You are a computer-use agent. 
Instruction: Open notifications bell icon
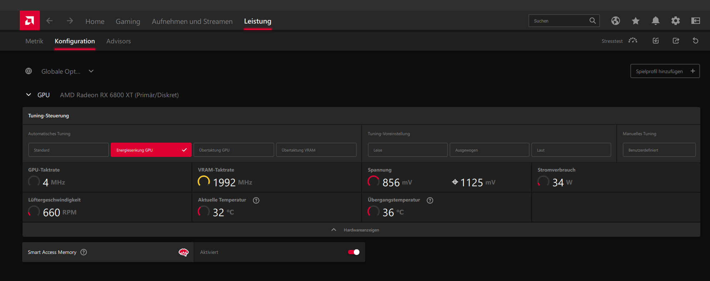tap(655, 21)
